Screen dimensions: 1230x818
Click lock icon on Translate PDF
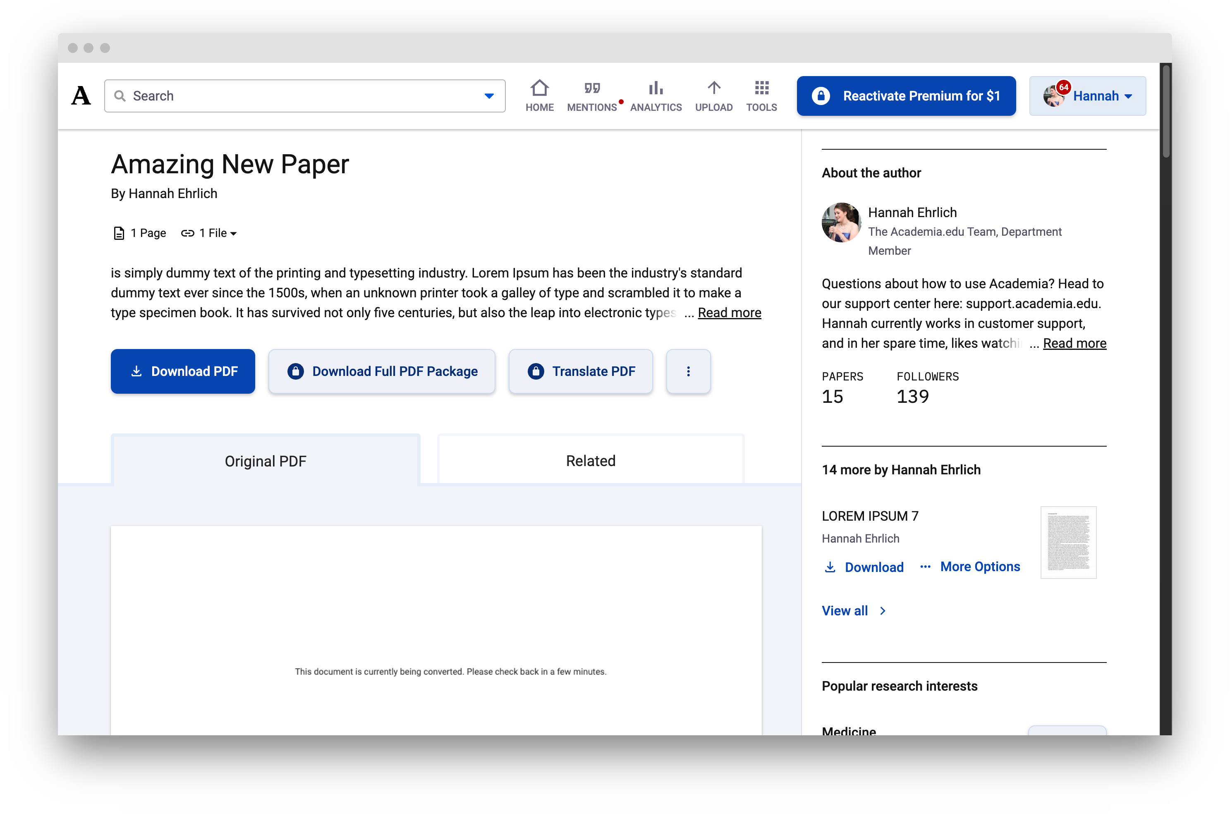point(536,371)
